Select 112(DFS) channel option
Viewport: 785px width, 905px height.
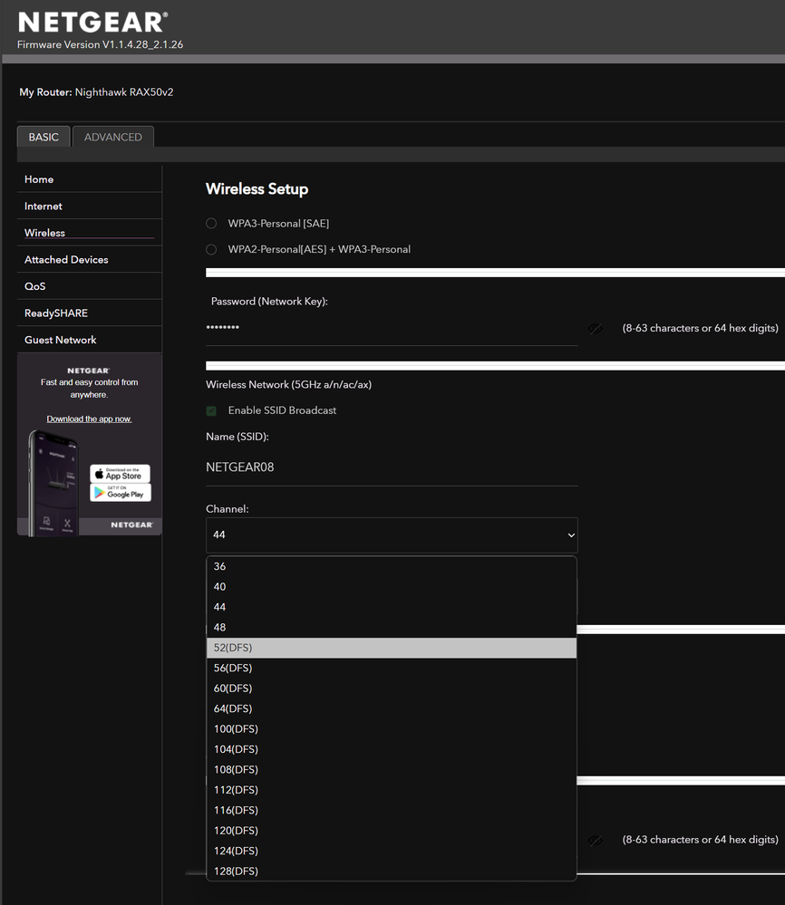click(x=392, y=790)
